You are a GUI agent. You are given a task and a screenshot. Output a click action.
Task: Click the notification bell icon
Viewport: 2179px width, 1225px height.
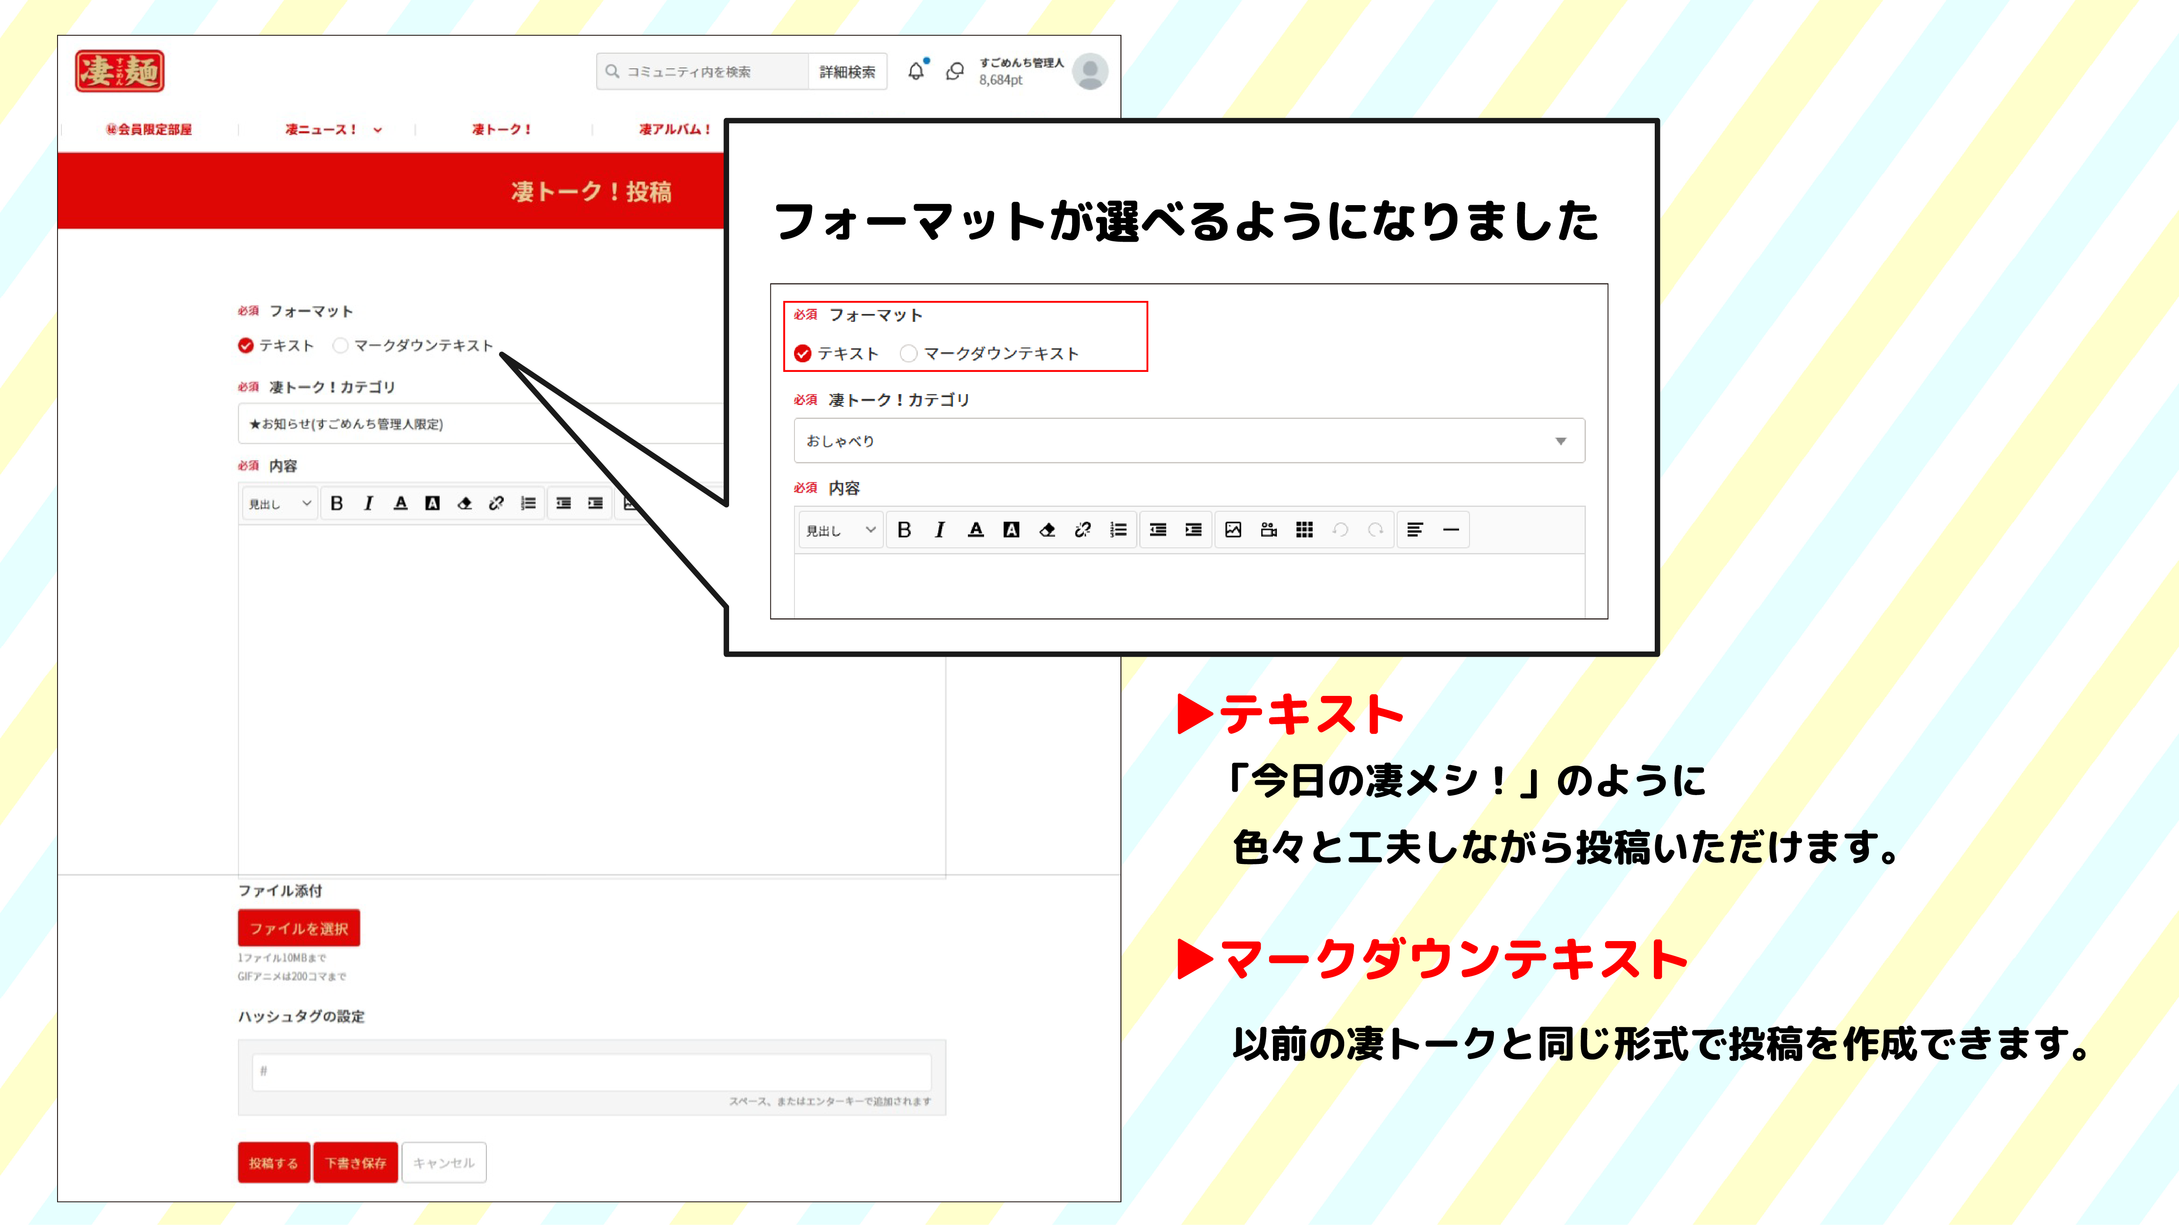pyautogui.click(x=915, y=72)
